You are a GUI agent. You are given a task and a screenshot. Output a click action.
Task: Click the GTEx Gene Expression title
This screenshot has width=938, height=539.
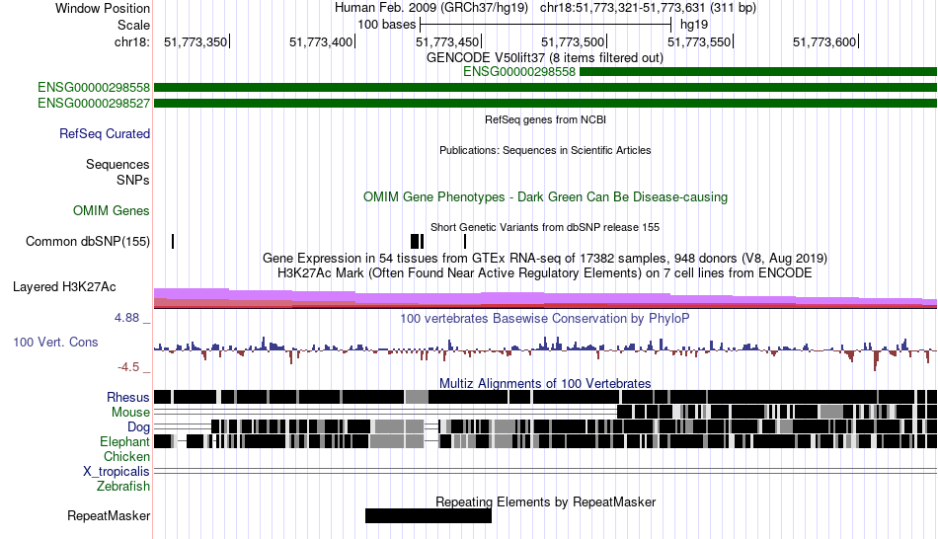point(545,258)
